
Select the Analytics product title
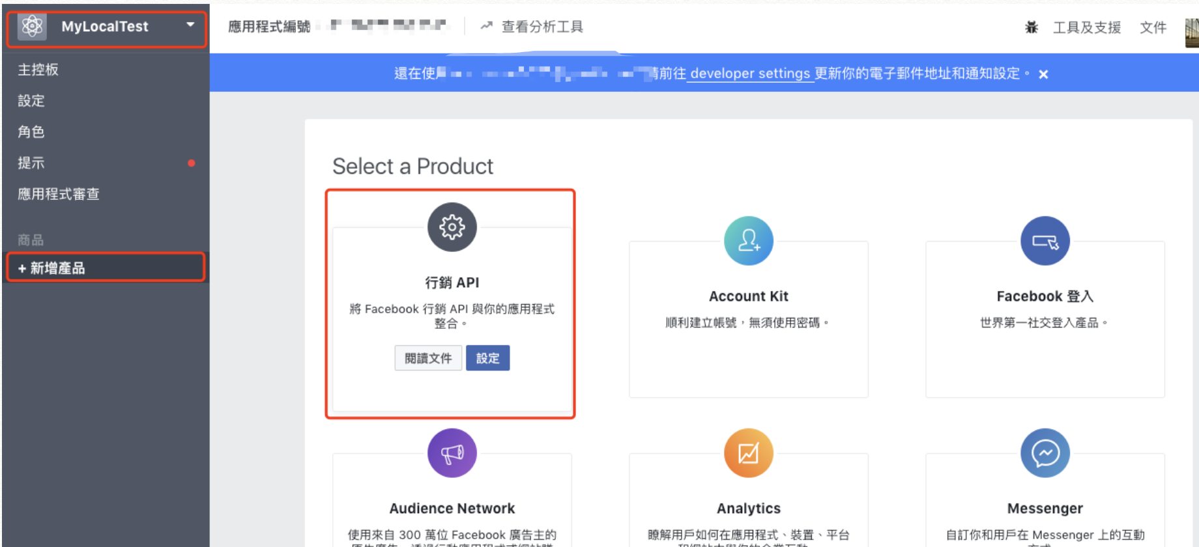tap(749, 509)
